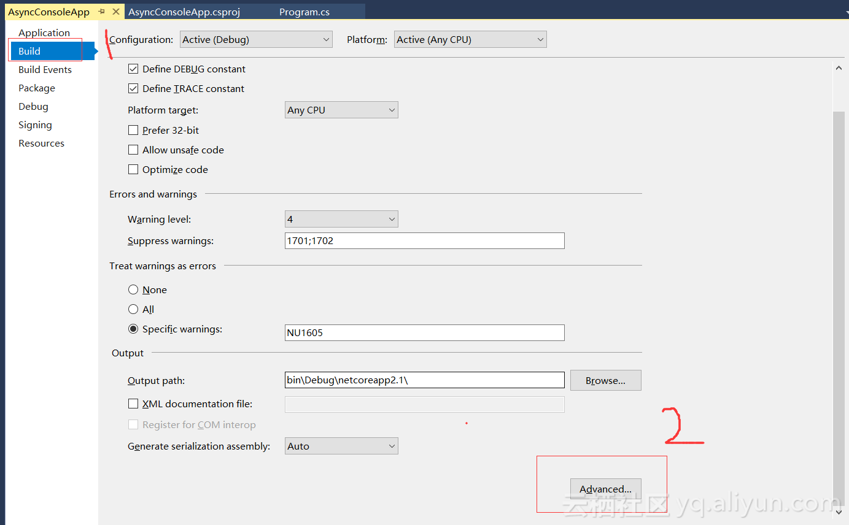Click the vertical scrollbar thumb
This screenshot has height=525, width=849.
click(839, 308)
